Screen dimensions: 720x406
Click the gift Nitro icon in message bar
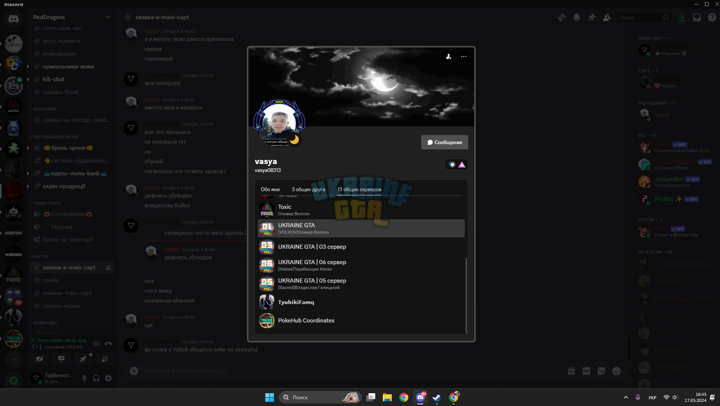click(571, 371)
